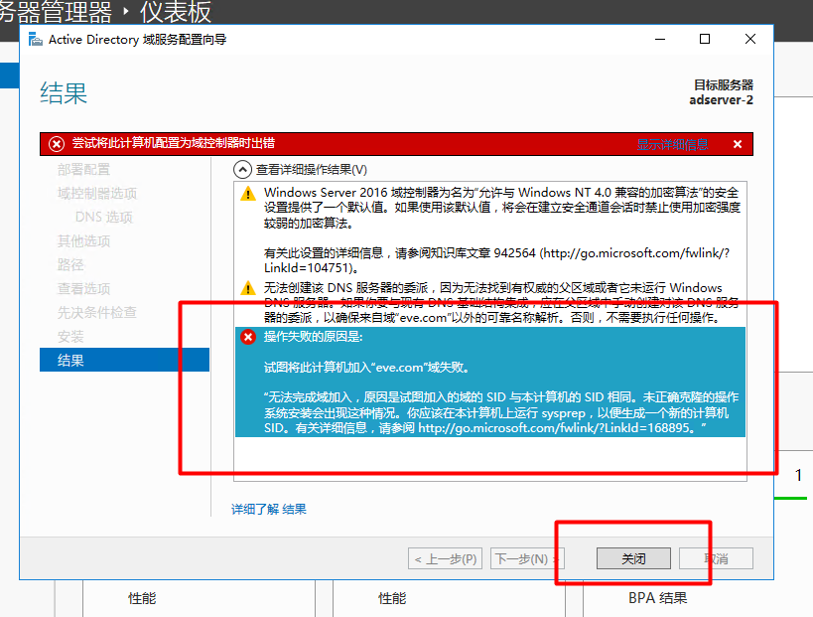Click target server name adserver-2

(x=721, y=100)
